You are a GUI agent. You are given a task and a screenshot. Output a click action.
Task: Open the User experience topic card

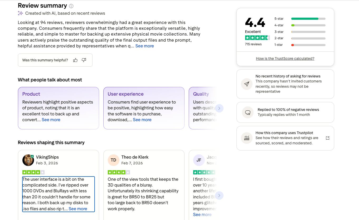[x=144, y=108]
